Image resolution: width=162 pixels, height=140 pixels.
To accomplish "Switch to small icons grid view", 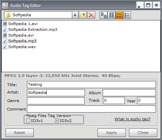I will coord(112,15).
